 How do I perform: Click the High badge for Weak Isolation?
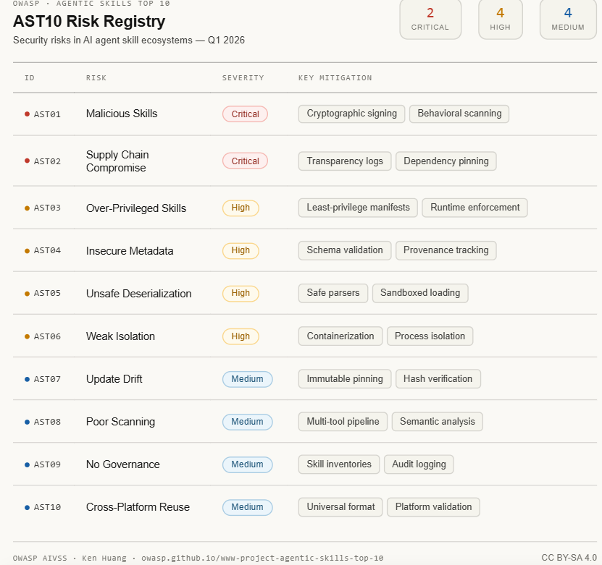coord(241,336)
